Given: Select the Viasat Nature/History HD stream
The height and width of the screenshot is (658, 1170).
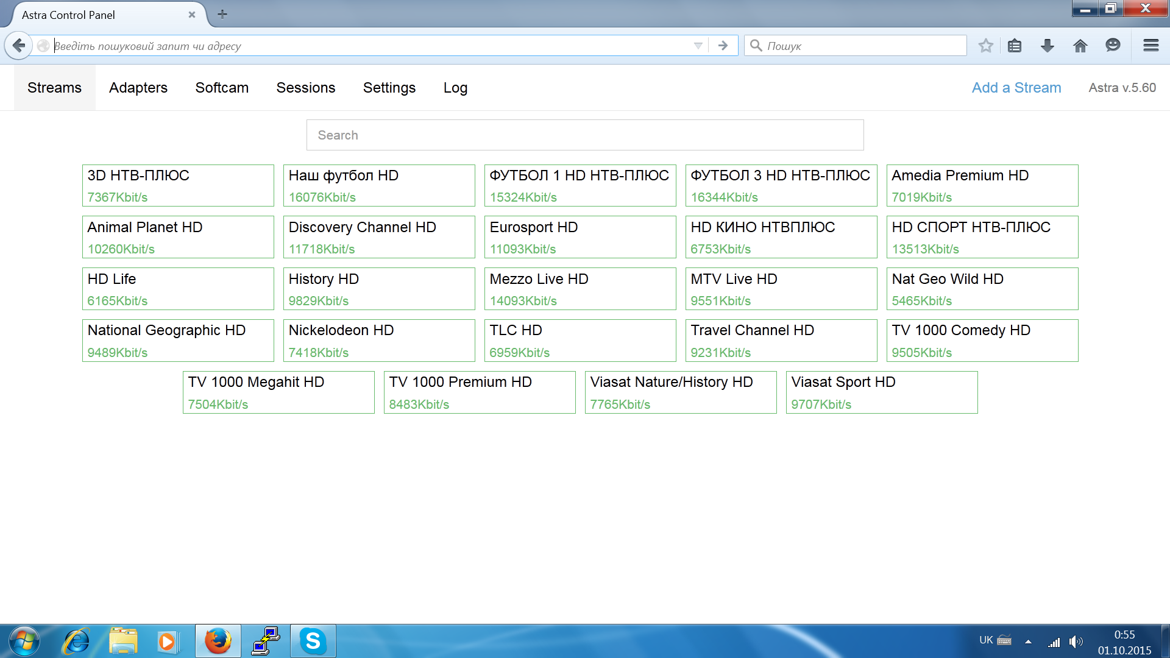Looking at the screenshot, I should 681,392.
